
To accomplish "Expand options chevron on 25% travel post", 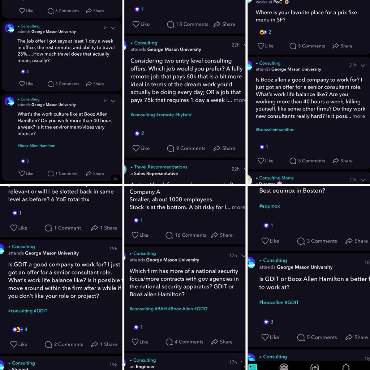I will 113,28.
